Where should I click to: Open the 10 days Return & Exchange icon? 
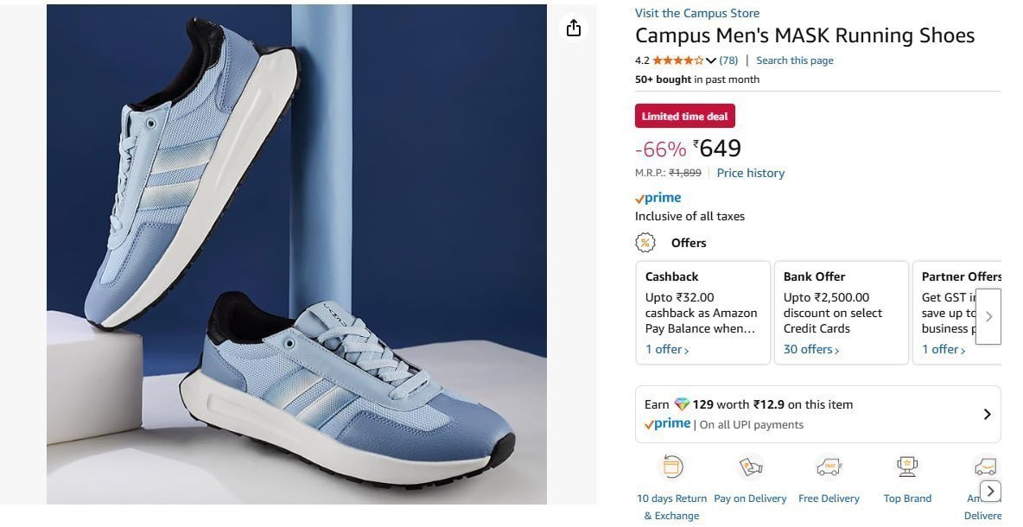coord(671,467)
